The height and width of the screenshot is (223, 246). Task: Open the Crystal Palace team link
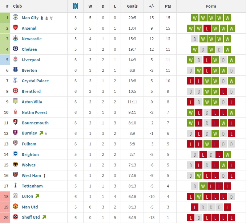(35, 81)
